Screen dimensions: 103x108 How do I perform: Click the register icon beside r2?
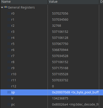point(9,26)
